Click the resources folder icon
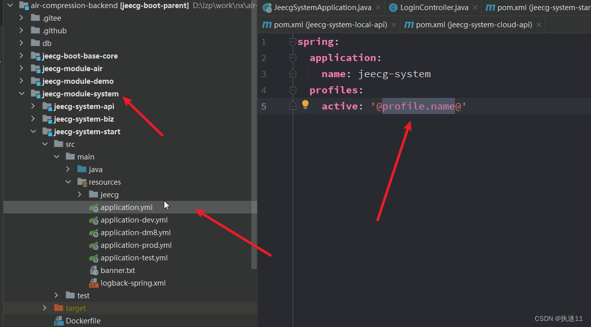591x327 pixels. [82, 182]
